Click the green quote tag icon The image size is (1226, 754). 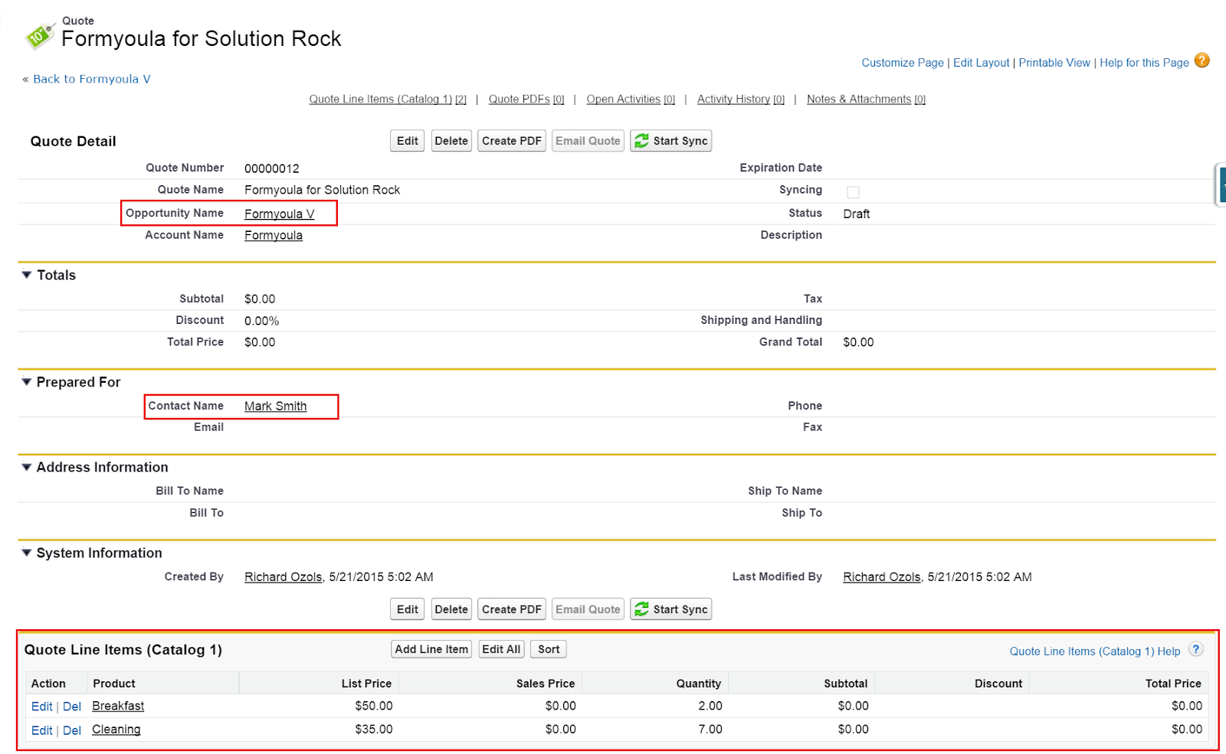click(x=40, y=35)
